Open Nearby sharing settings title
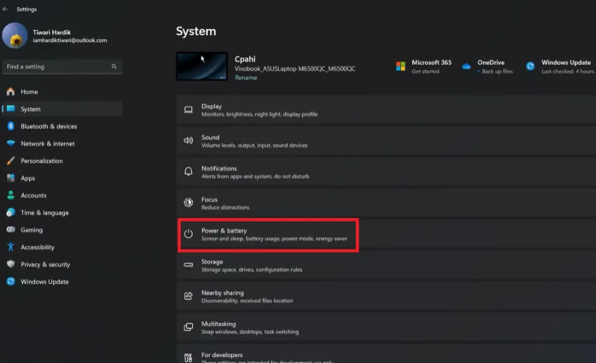 222,293
